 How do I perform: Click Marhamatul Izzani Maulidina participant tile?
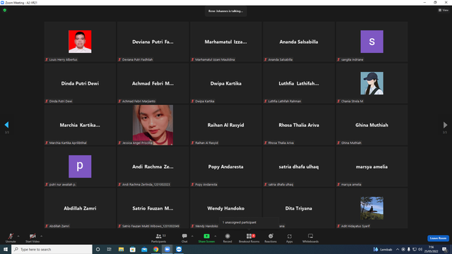coord(226,42)
